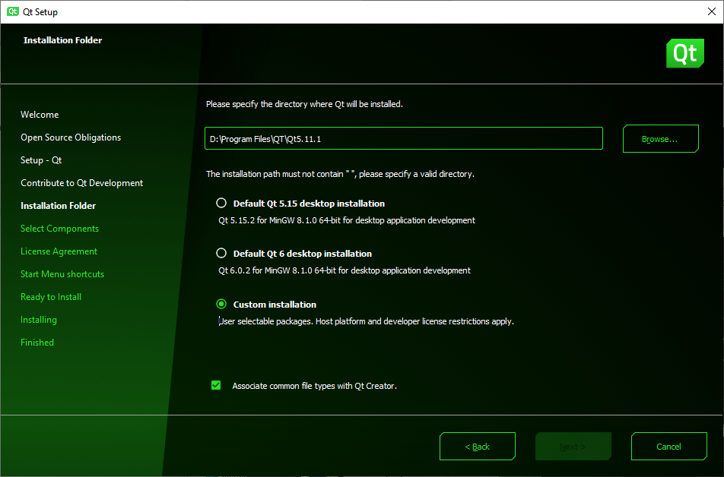Click Select Components in the sidebar
724x477 pixels.
[x=59, y=229]
